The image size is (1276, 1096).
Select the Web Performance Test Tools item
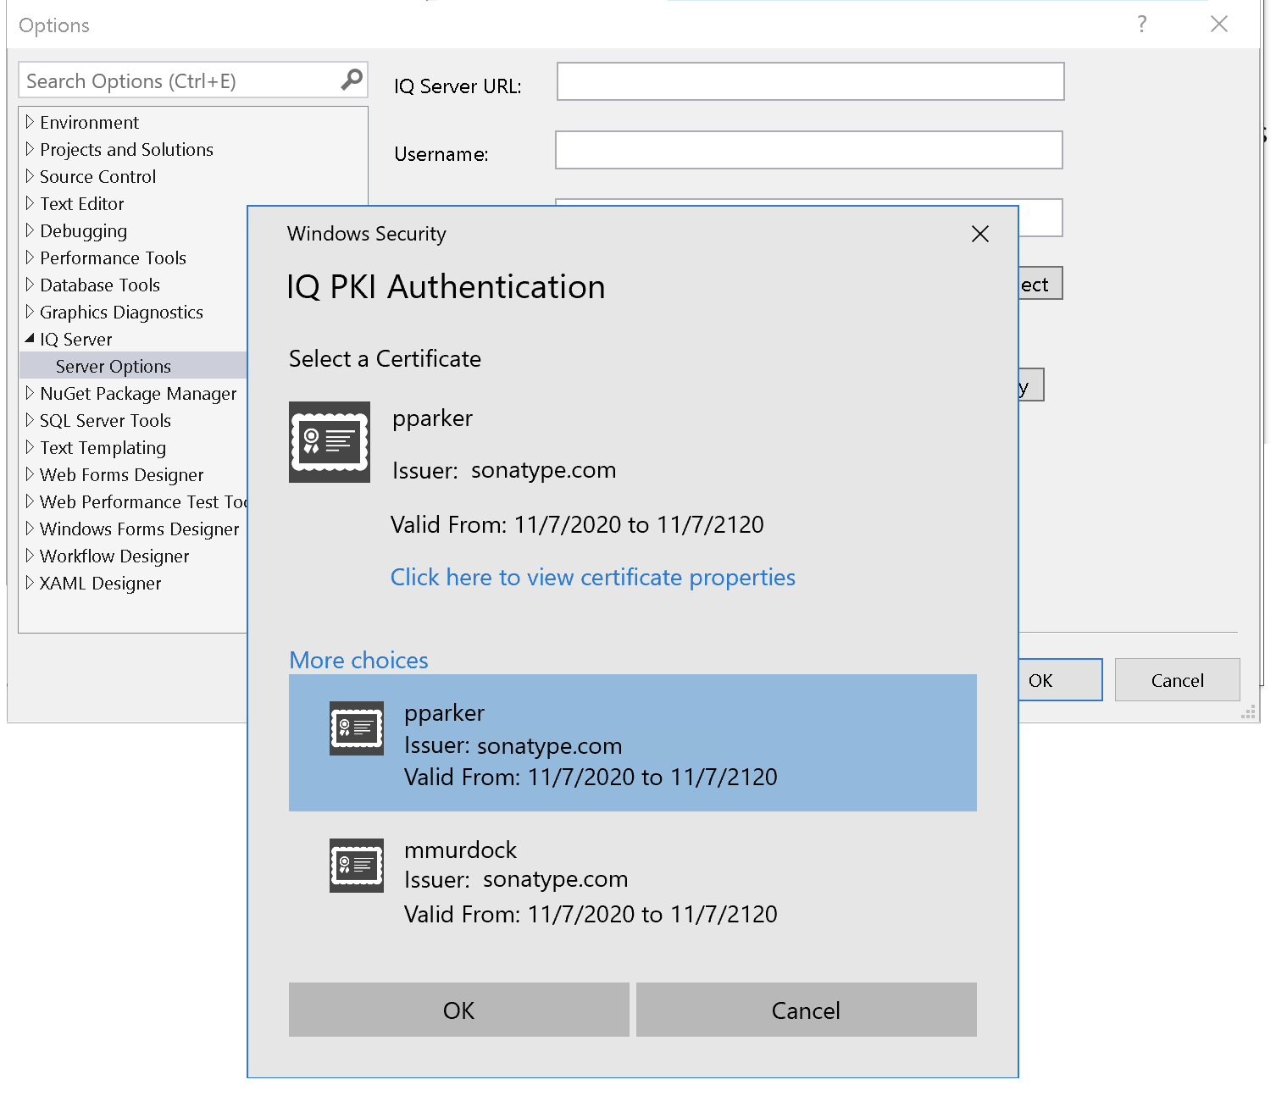(143, 501)
